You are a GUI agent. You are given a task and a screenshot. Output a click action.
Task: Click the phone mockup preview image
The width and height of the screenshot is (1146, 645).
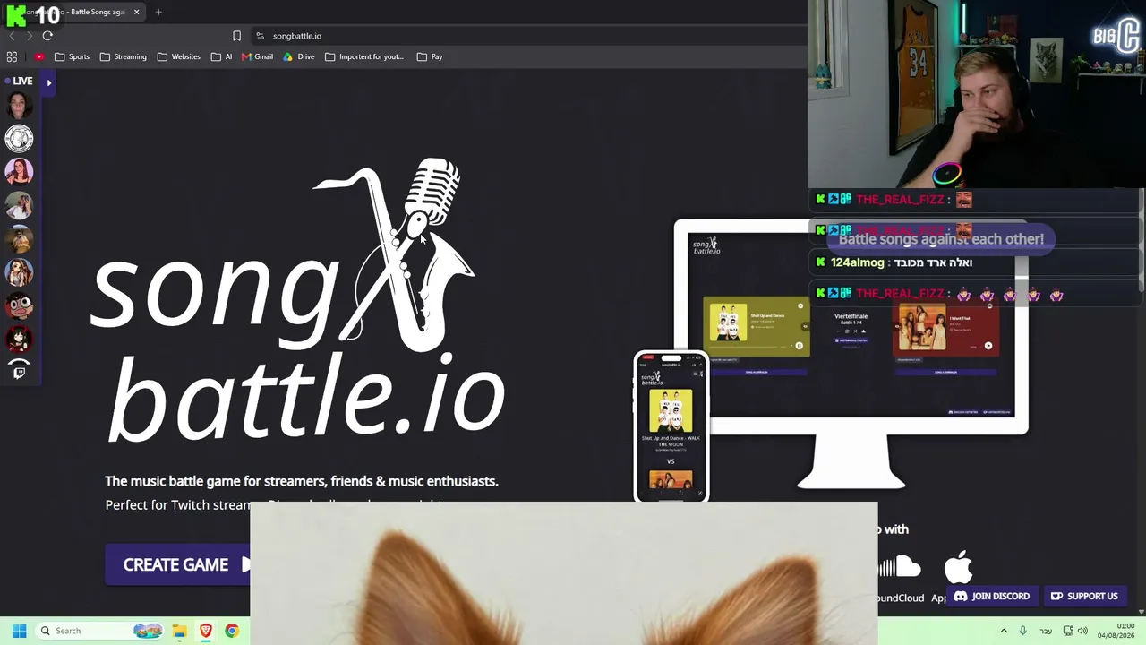coord(671,426)
